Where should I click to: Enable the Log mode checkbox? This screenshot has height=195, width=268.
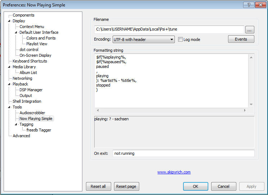[181, 40]
